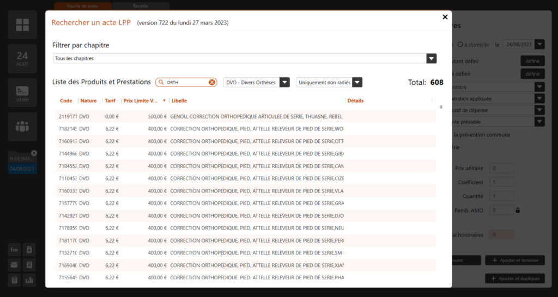The height and width of the screenshot is (297, 558).
Task: Open the calendar 24 Août tile
Action: point(22,59)
